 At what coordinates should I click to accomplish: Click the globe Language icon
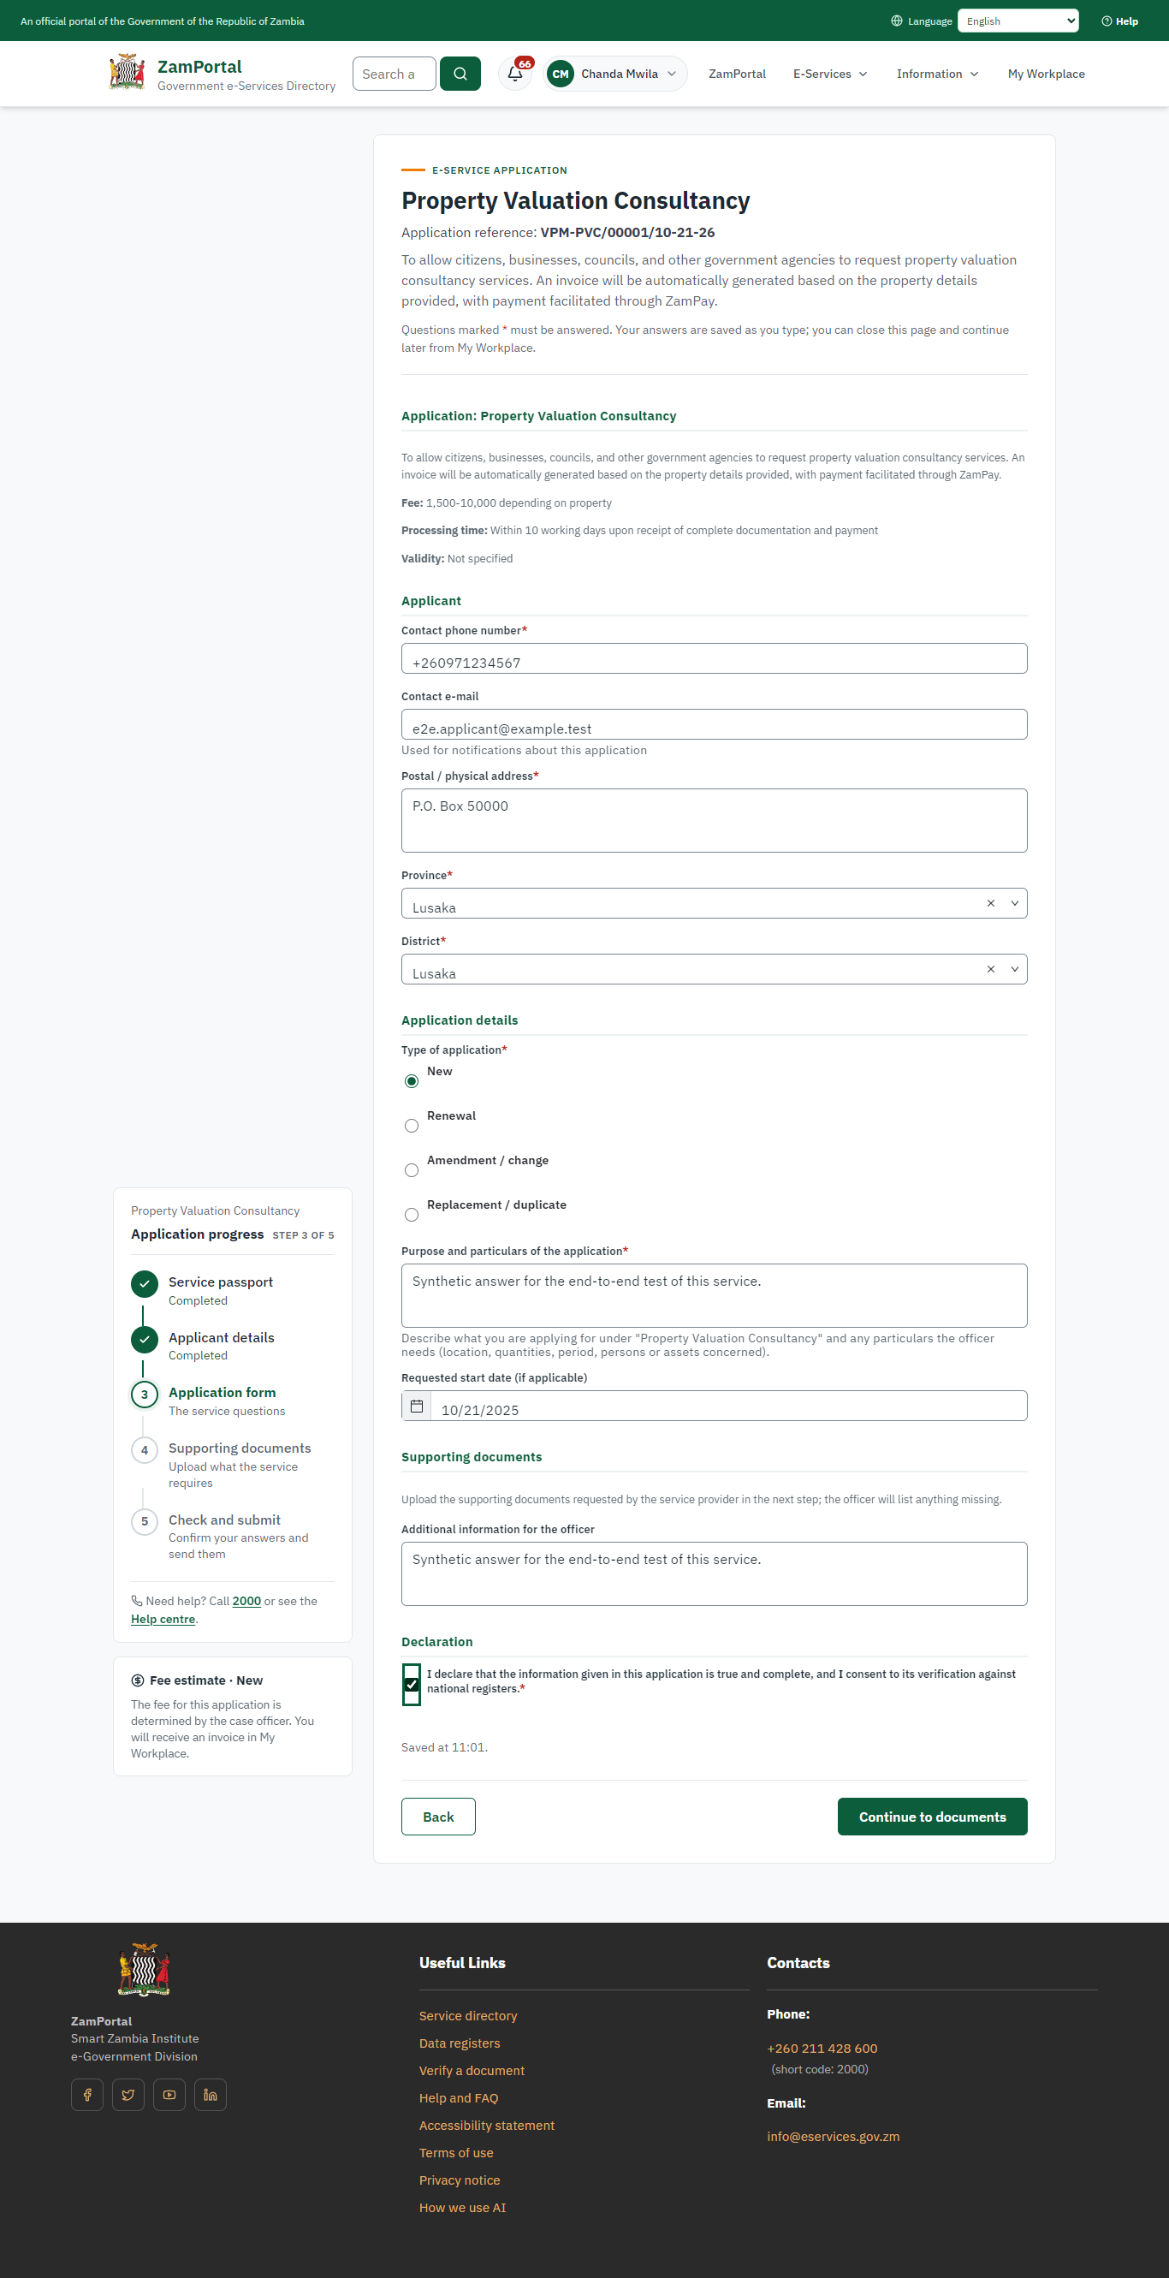pos(897,21)
